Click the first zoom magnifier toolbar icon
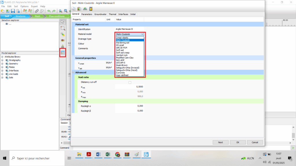The width and height of the screenshot is (296, 166). pyautogui.click(x=60, y=11)
